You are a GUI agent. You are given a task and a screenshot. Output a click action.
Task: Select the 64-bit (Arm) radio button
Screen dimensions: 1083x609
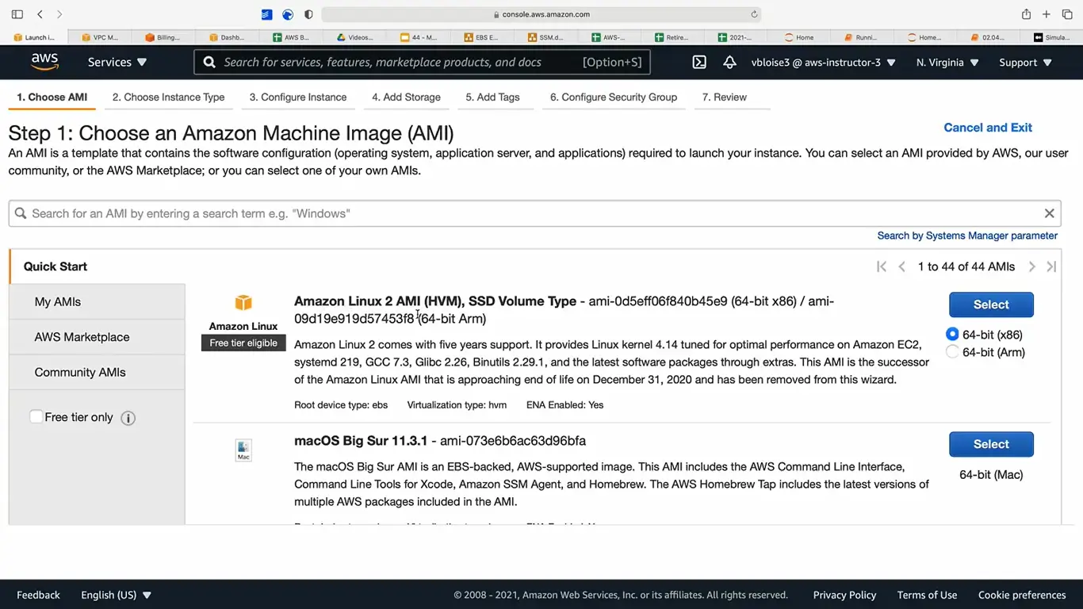[x=952, y=351]
